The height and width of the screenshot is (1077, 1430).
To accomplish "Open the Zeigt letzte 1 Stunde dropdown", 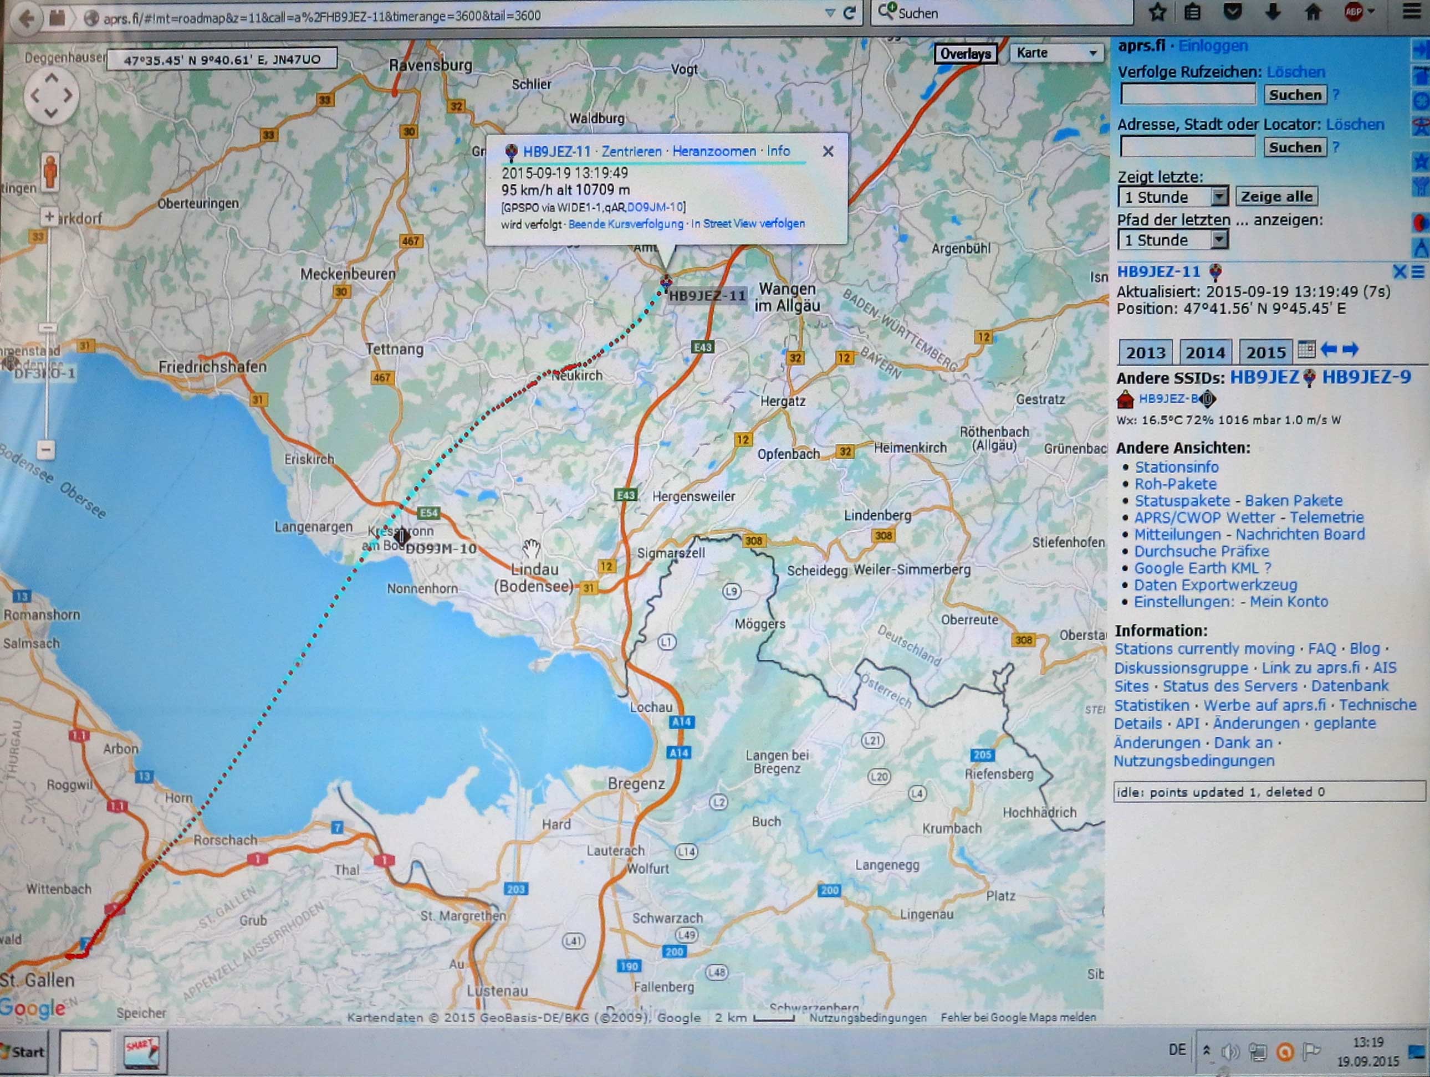I will 1172,197.
